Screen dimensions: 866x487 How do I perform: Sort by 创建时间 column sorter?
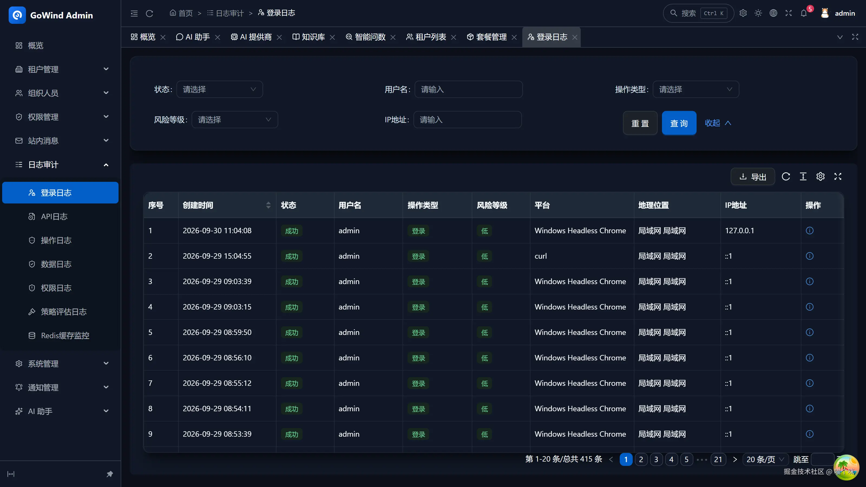tap(268, 205)
